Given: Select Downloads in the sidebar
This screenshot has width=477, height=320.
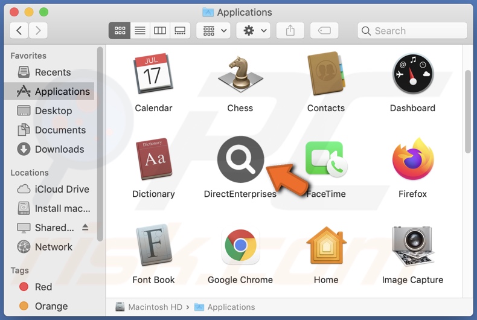Looking at the screenshot, I should coord(59,149).
